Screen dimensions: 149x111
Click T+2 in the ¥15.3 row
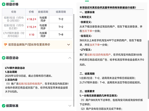[x=61, y=27]
